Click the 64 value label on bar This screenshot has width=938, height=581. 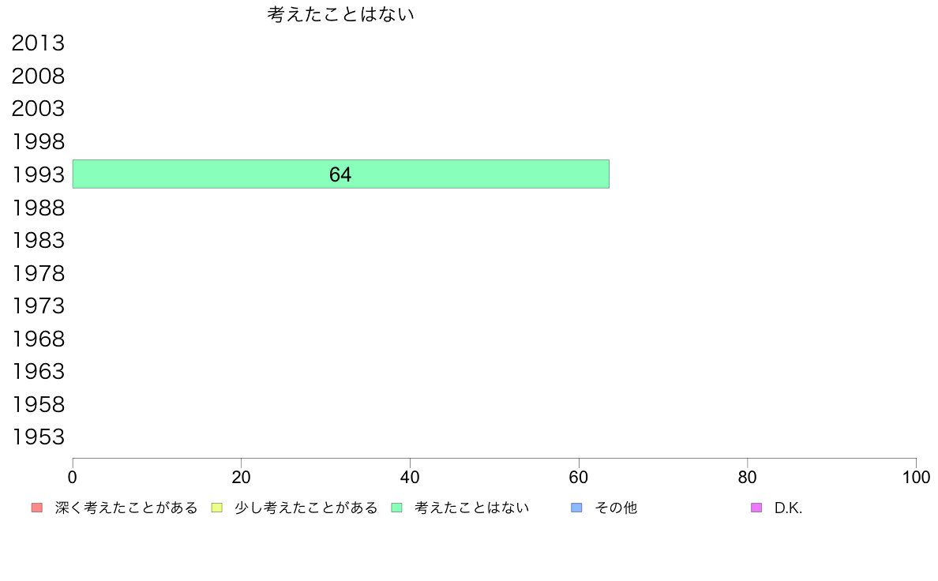coord(340,174)
